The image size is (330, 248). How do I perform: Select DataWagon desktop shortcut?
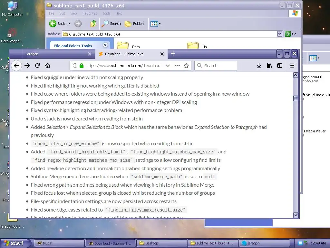pyautogui.click(x=12, y=36)
